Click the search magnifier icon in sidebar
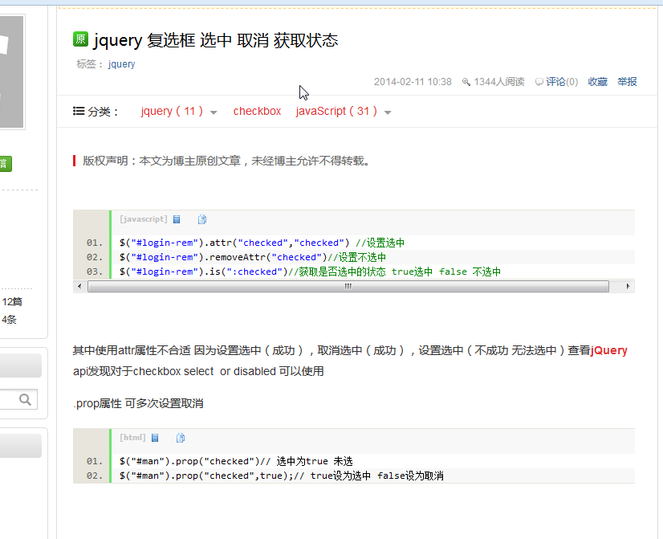This screenshot has width=663, height=539. [25, 399]
